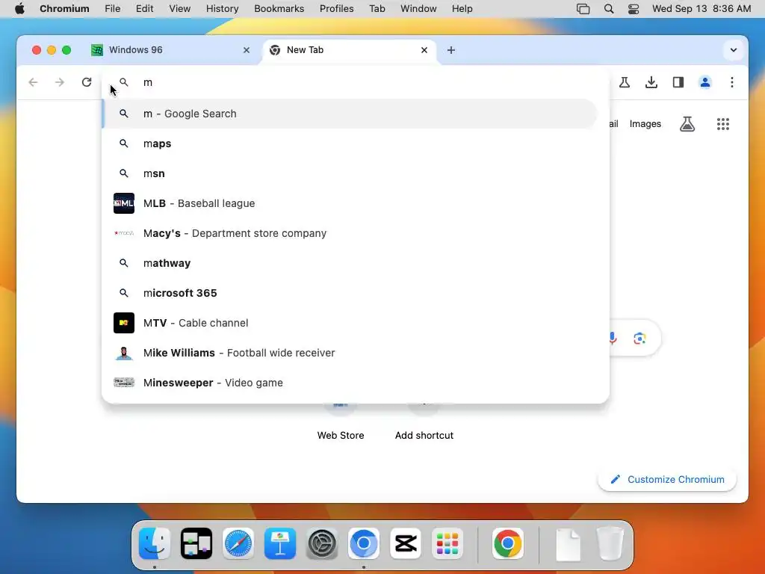
Task: Click the MTV logo thumbnail
Action: (x=124, y=323)
